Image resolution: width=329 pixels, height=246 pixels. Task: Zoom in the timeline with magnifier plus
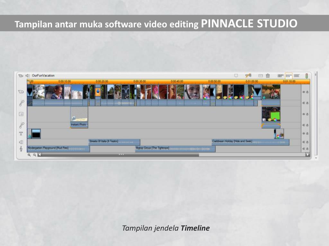tap(29, 155)
